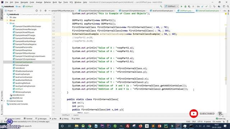The image size is (230, 129).
Task: Click the UTF-8 encoding selector
Action: pos(200,121)
